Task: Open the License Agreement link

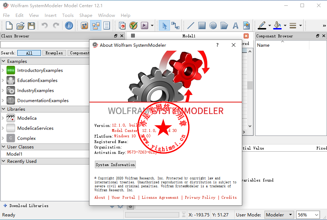Action: pyautogui.click(x=160, y=197)
